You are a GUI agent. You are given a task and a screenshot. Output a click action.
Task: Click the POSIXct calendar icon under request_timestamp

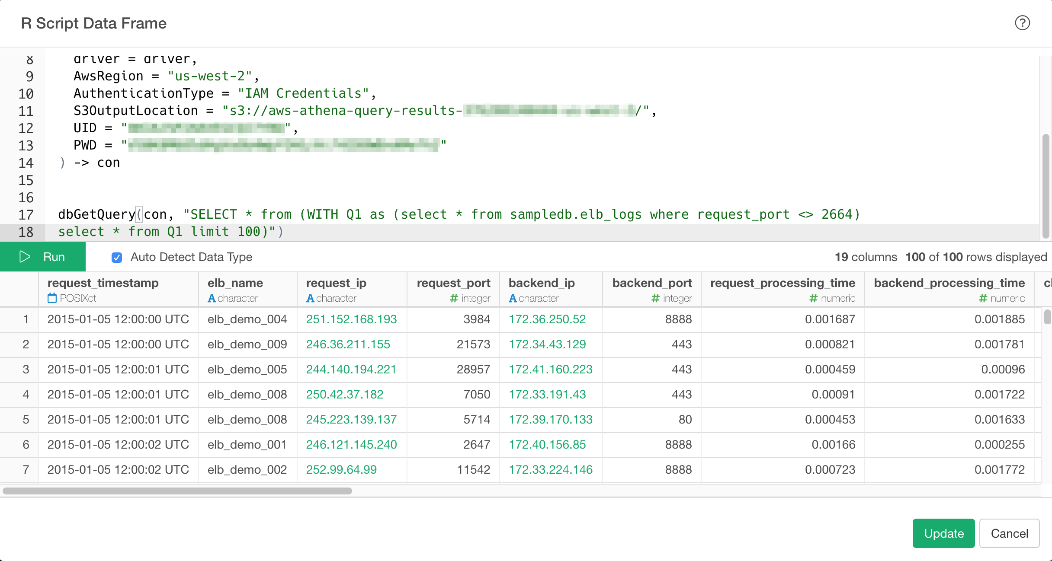click(52, 298)
